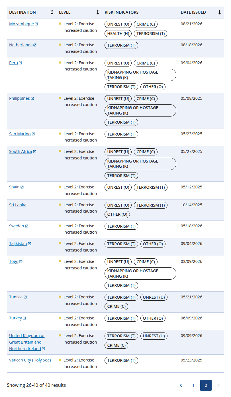231x397 pixels.
Task: Go to page 1 of results
Action: point(193,385)
